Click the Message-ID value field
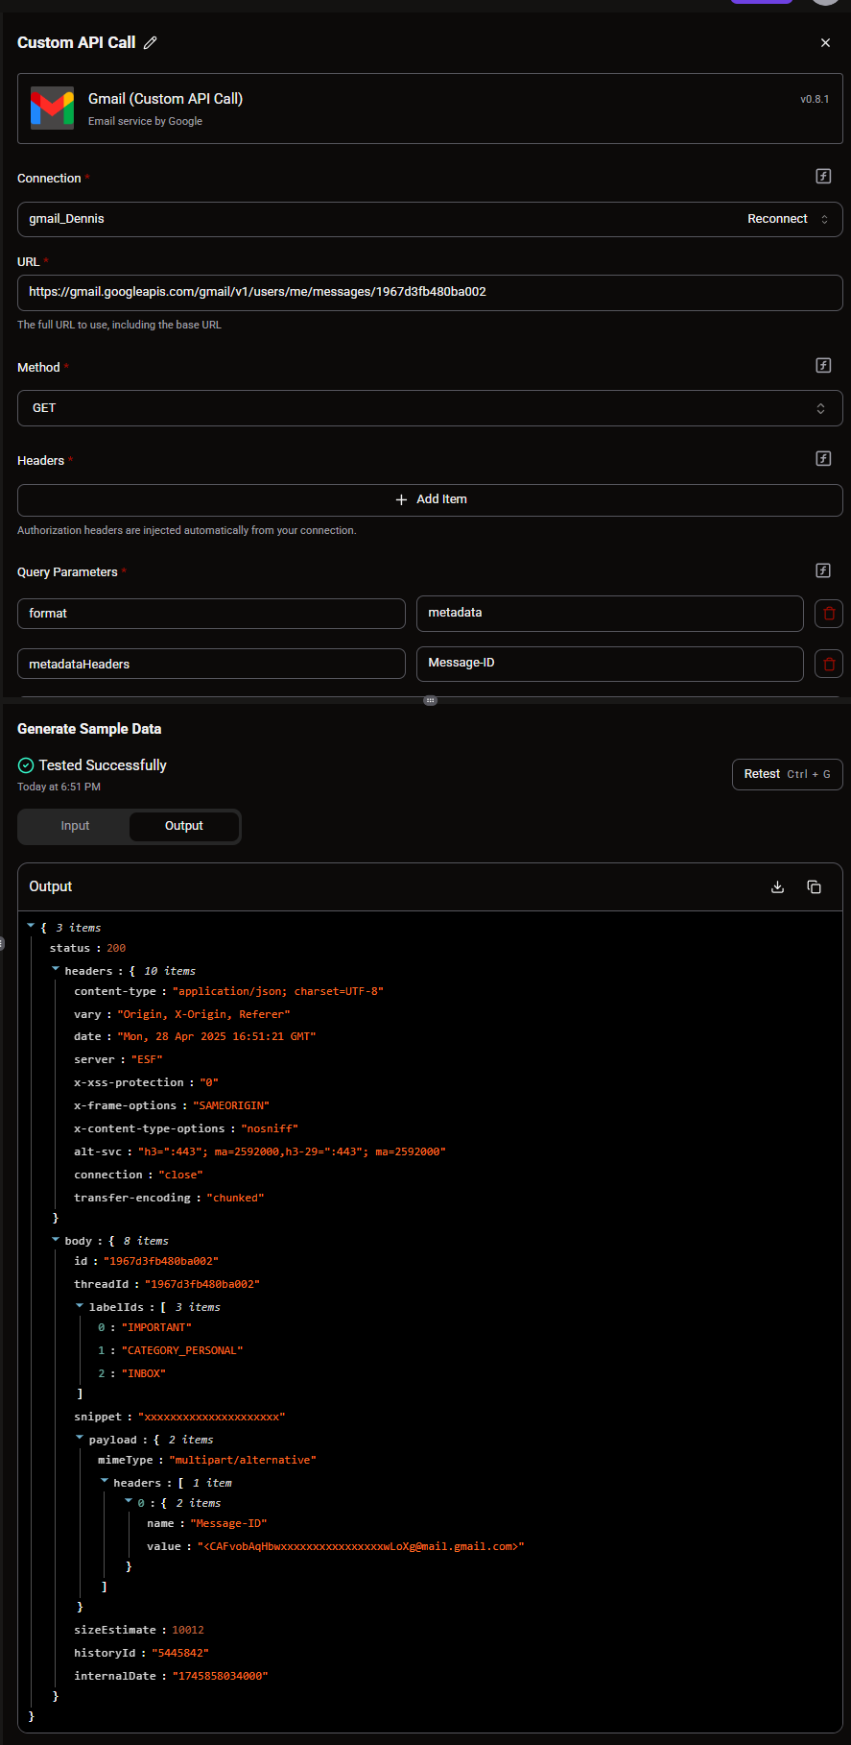Image resolution: width=851 pixels, height=1745 pixels. [x=610, y=663]
